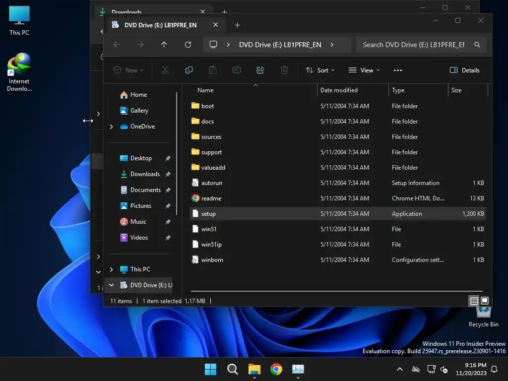
Task: Close the DVD Drive (E:) tab
Action: pos(215,25)
